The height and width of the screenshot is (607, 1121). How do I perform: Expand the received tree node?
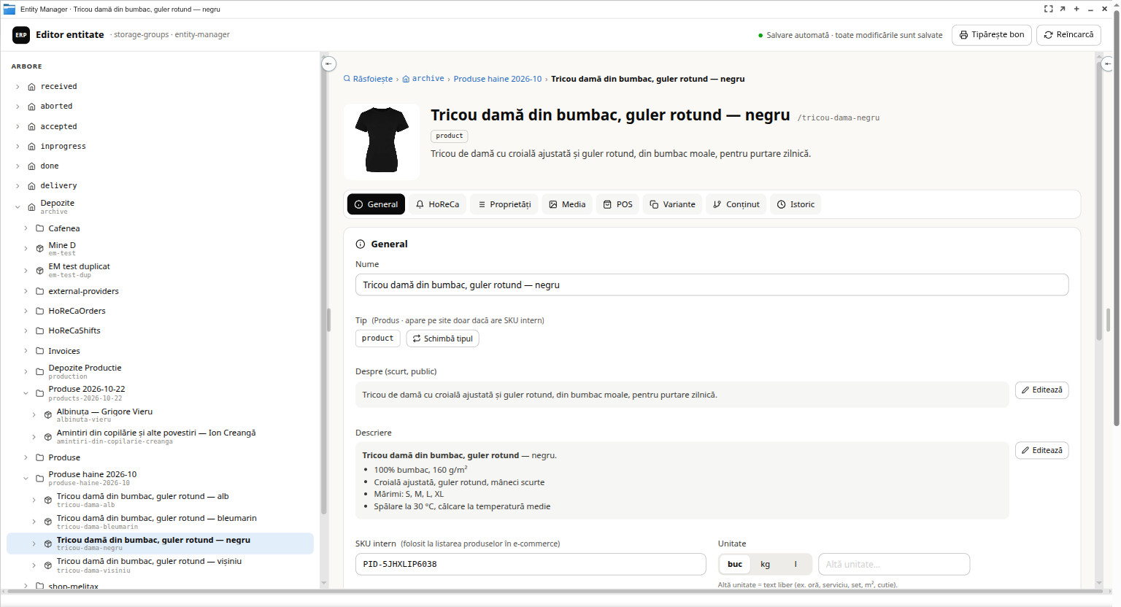coord(18,87)
